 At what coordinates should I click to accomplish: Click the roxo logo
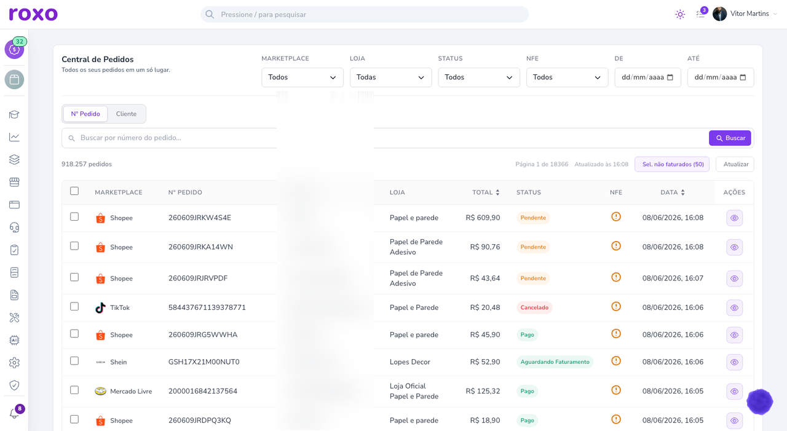33,14
